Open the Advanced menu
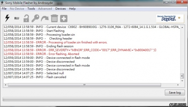 [x=45, y=9]
